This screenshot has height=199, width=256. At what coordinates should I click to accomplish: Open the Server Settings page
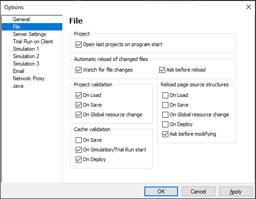[30, 34]
